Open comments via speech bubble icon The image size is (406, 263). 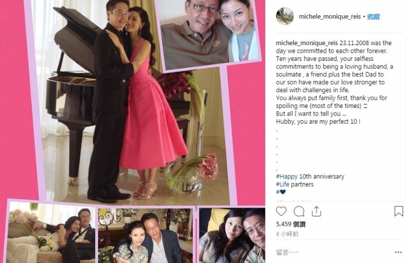[299, 211]
